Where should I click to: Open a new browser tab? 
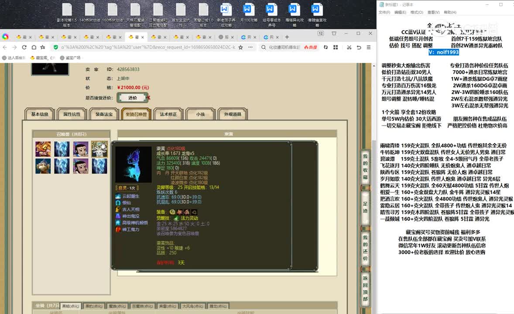[287, 37]
